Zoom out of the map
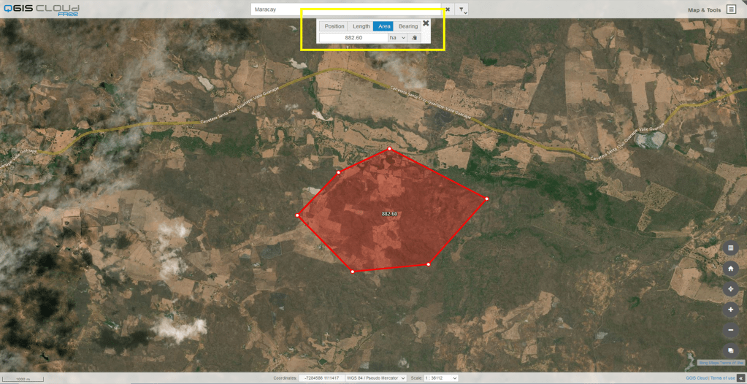 tap(731, 330)
